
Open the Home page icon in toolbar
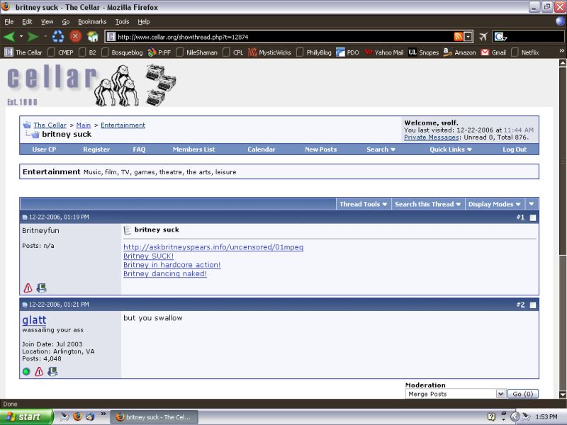(93, 37)
